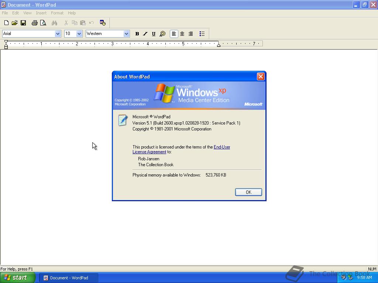
Task: Open the font Color palette icon
Action: (x=162, y=34)
